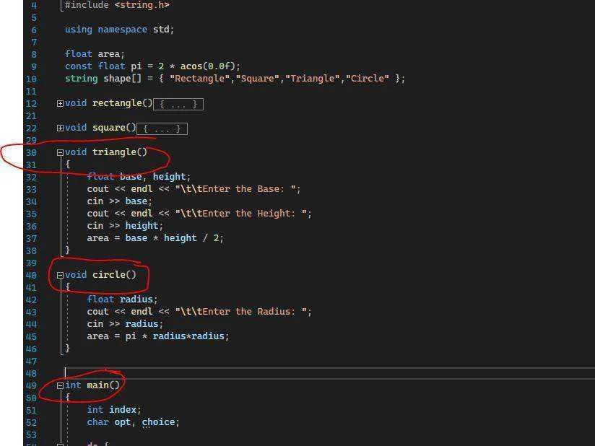Click the 'float area;' declaration

pos(95,54)
